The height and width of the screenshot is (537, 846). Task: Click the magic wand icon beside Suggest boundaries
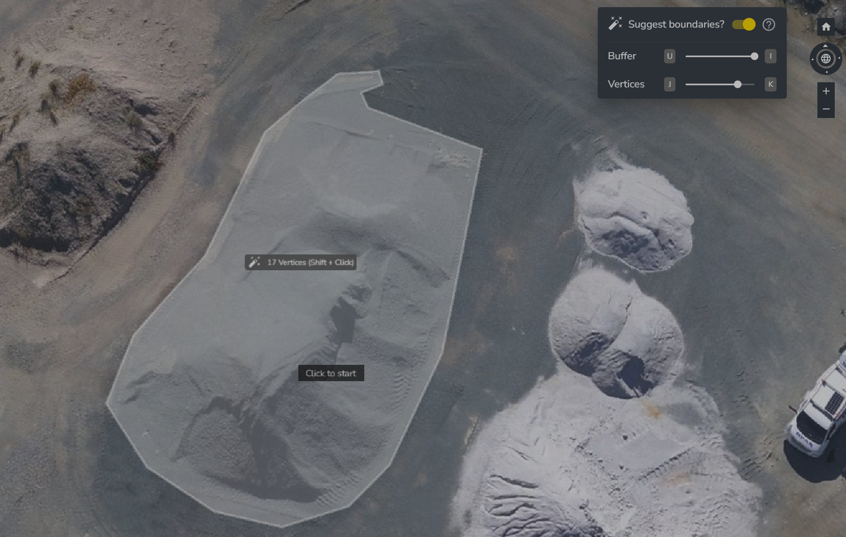pos(615,24)
